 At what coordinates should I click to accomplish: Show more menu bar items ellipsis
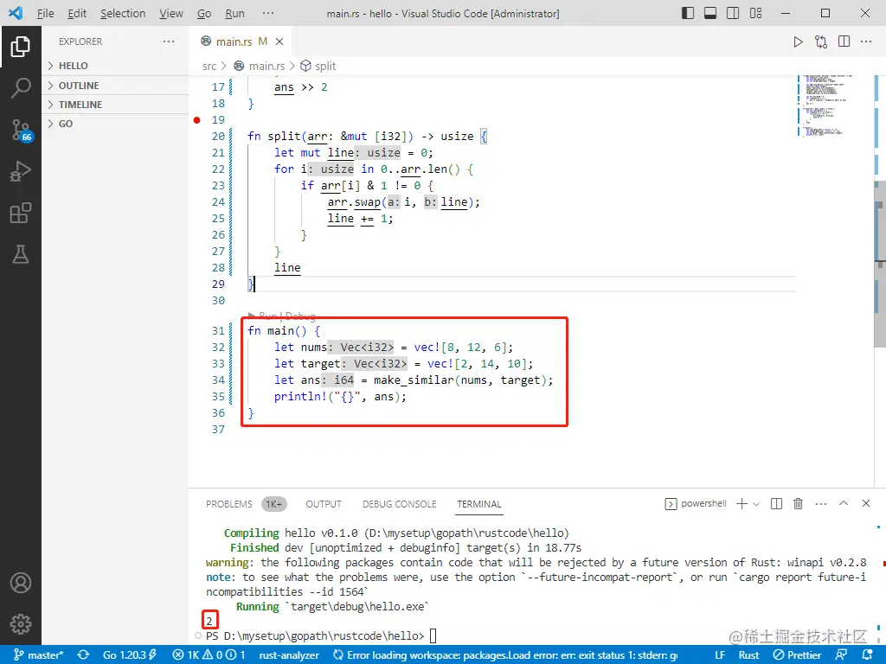268,13
